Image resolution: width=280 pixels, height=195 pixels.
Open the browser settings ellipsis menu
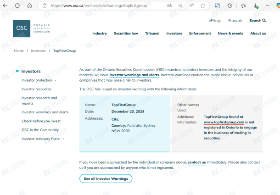268,6
